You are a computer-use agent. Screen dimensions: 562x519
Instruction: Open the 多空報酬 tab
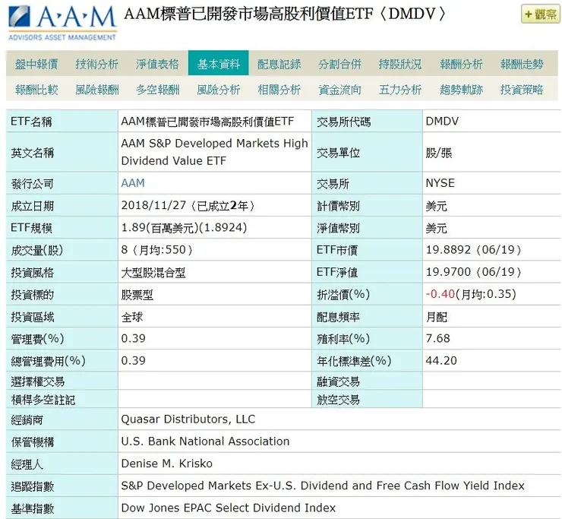point(157,90)
